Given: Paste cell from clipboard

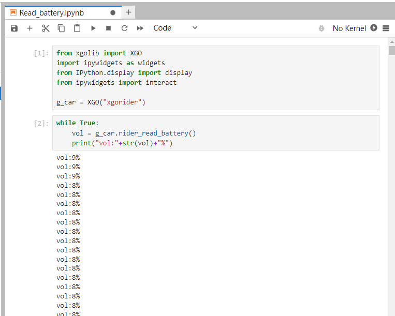Looking at the screenshot, I should (x=77, y=28).
